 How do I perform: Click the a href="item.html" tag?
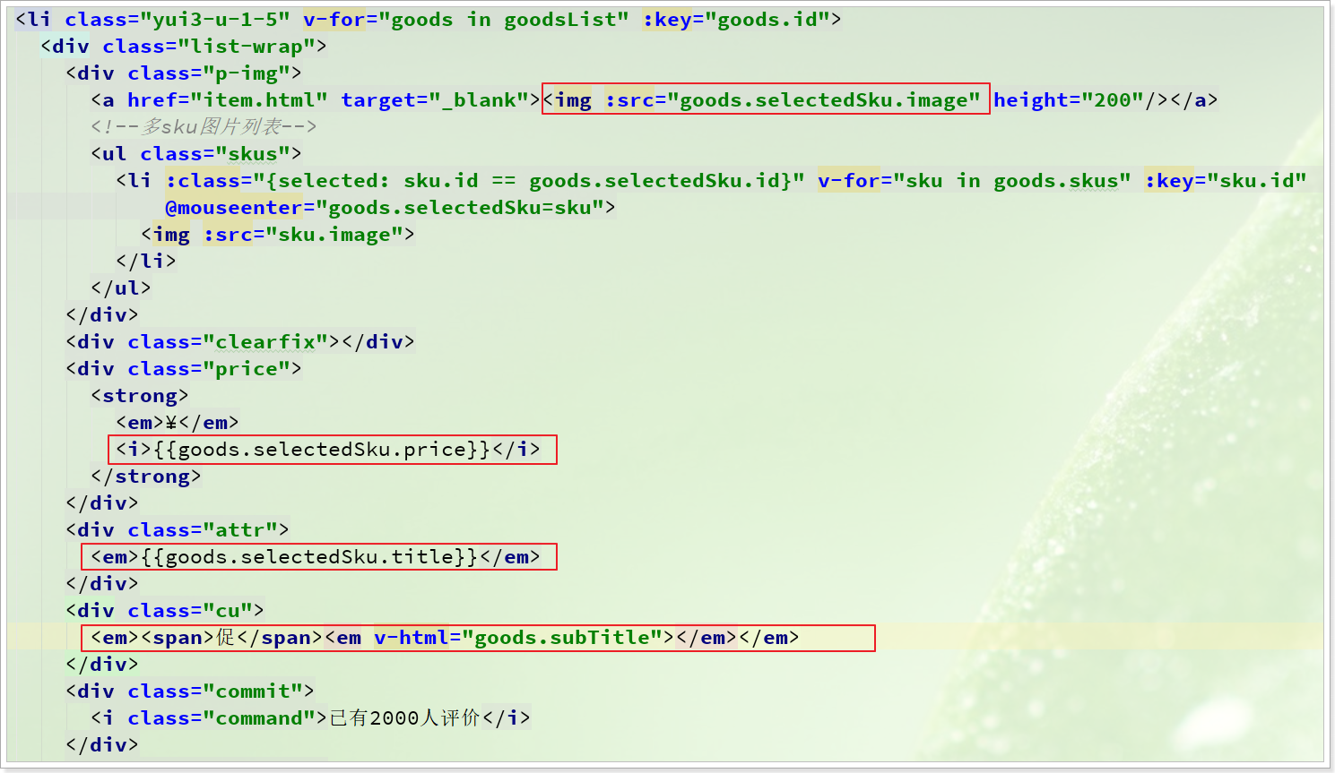coord(316,100)
